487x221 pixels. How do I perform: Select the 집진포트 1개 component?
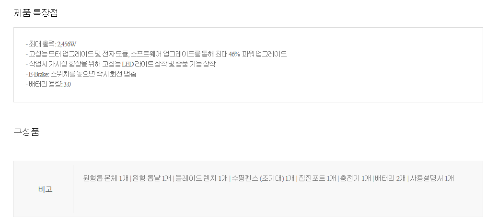tap(317, 178)
